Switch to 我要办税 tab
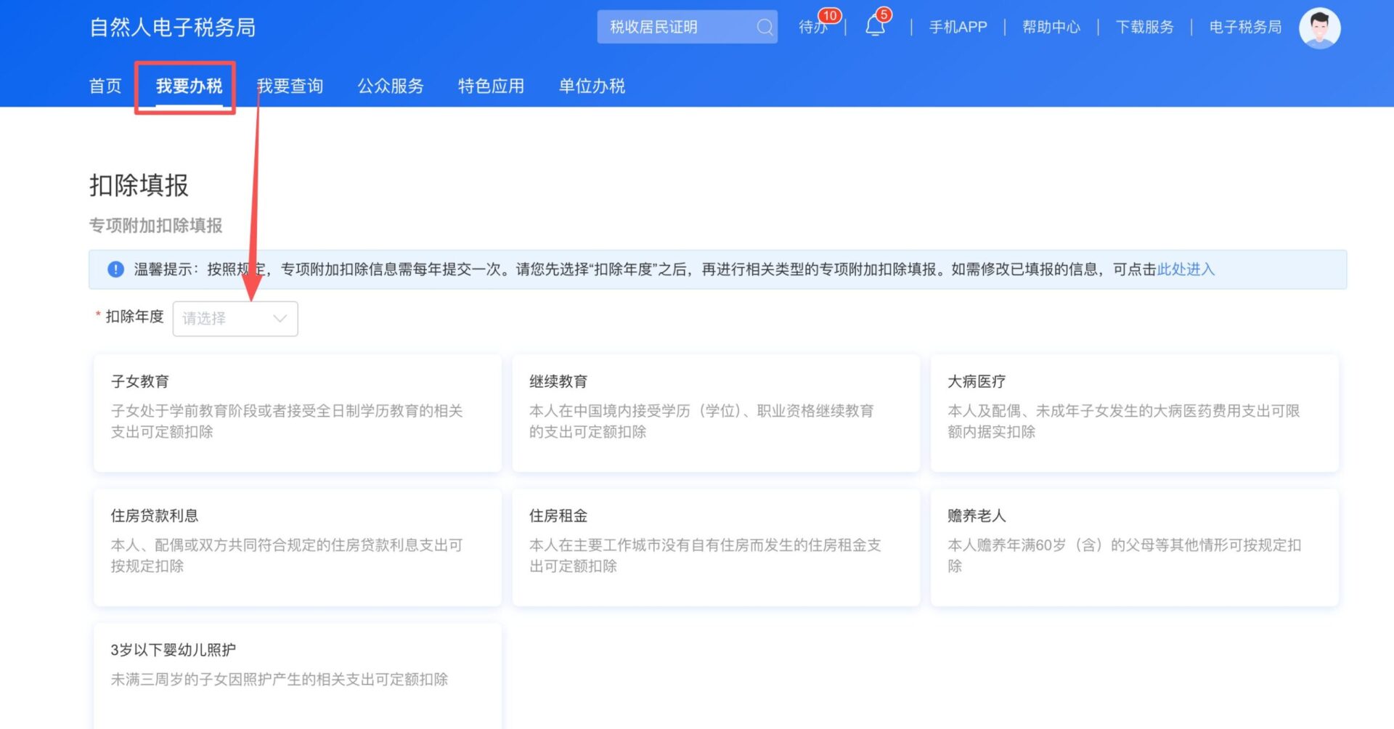This screenshot has height=729, width=1394. pyautogui.click(x=189, y=86)
